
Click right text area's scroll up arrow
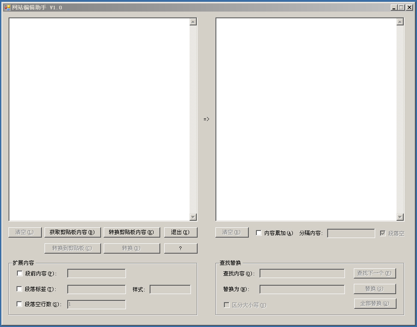click(x=400, y=21)
